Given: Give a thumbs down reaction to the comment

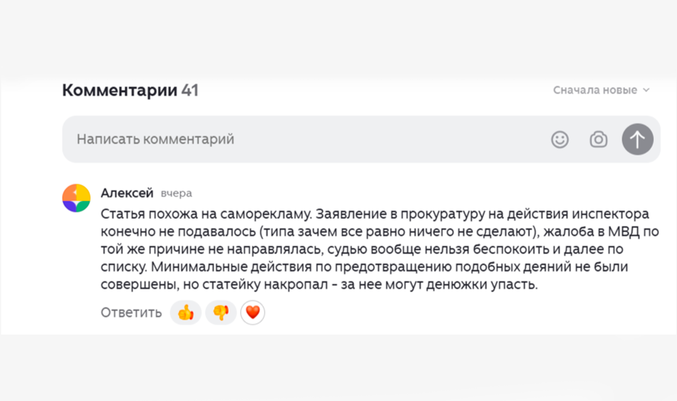Looking at the screenshot, I should 221,312.
